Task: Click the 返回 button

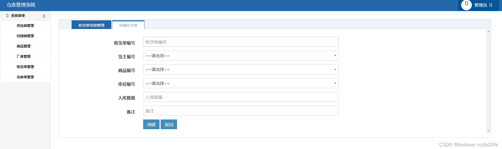Action: 169,124
